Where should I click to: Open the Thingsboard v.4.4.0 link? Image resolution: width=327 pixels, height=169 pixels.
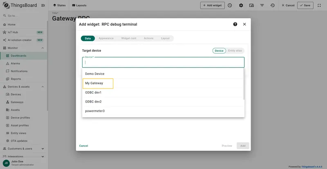coord(311,167)
